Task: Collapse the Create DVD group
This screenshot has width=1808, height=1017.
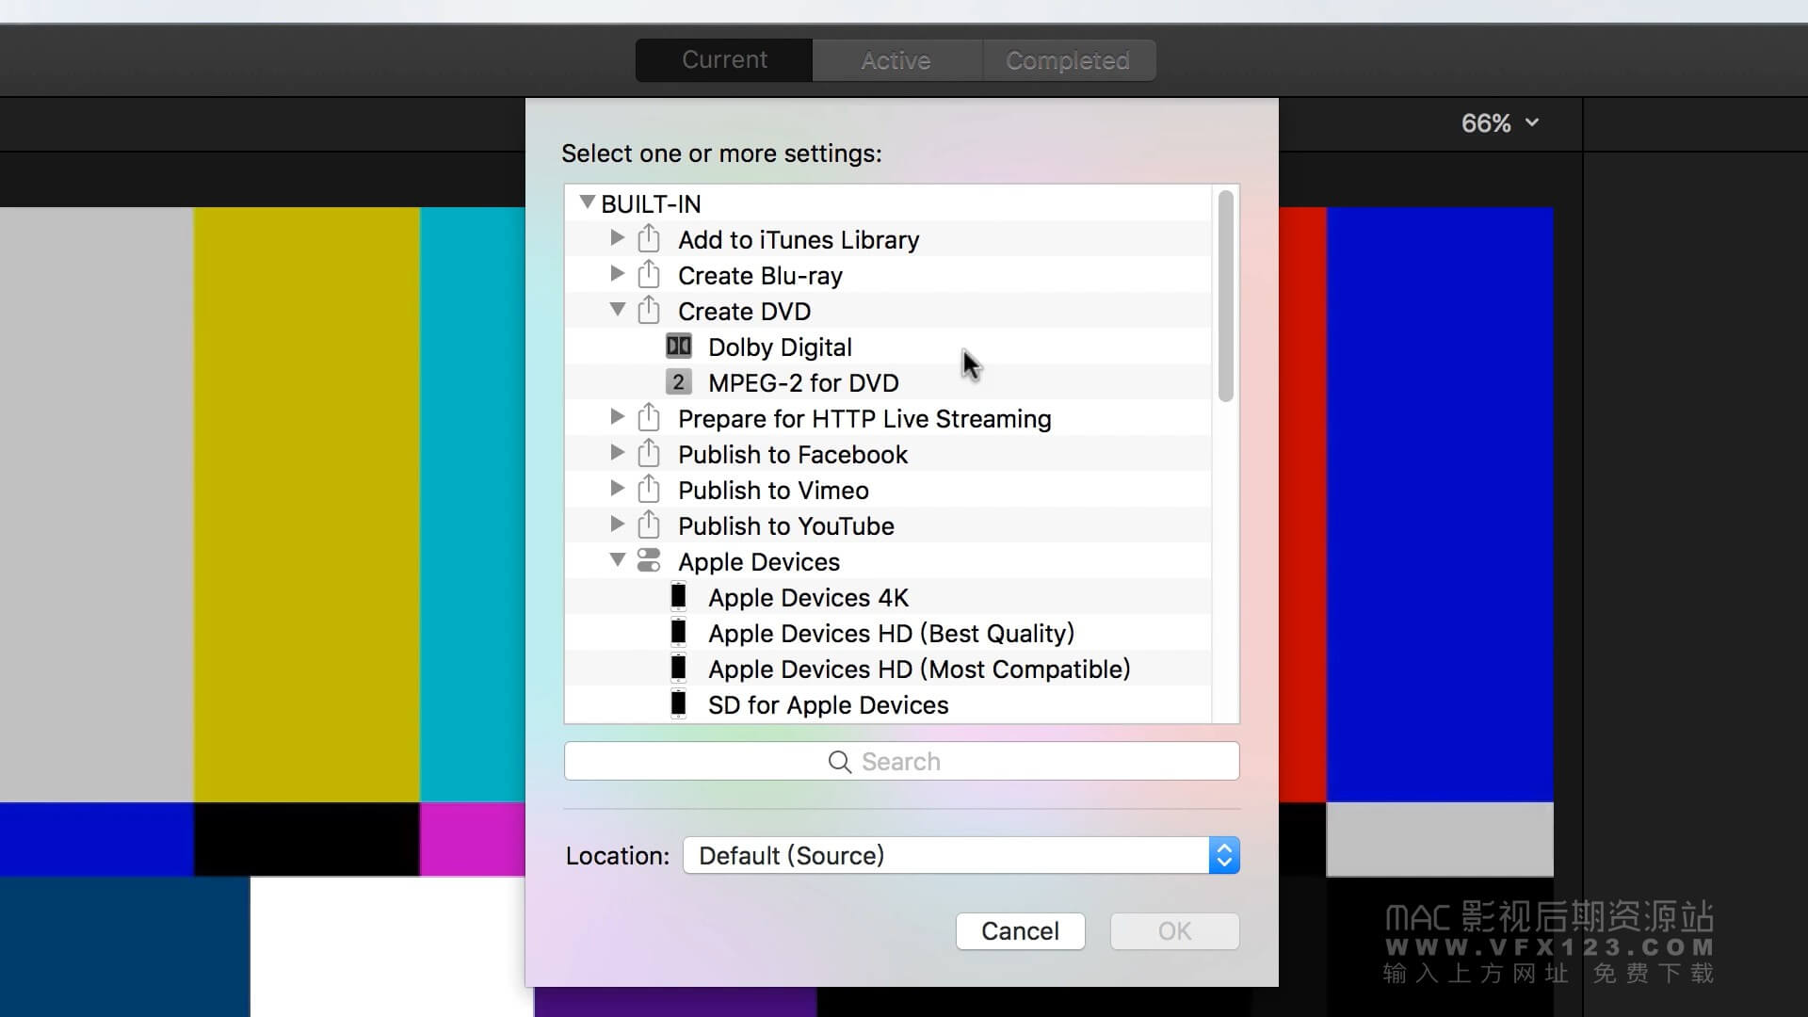Action: [618, 309]
